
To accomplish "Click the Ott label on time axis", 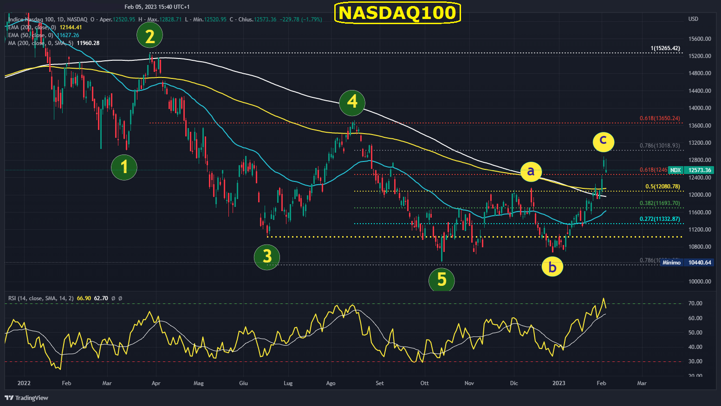I will pos(424,383).
